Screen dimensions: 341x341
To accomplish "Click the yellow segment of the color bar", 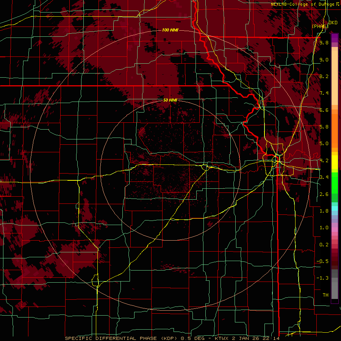I will click(335, 162).
